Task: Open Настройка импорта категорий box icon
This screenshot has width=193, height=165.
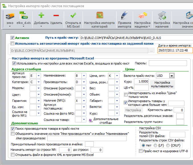Action: click(x=99, y=15)
